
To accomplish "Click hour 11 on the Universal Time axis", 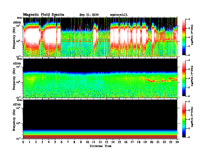I will click(x=94, y=142).
